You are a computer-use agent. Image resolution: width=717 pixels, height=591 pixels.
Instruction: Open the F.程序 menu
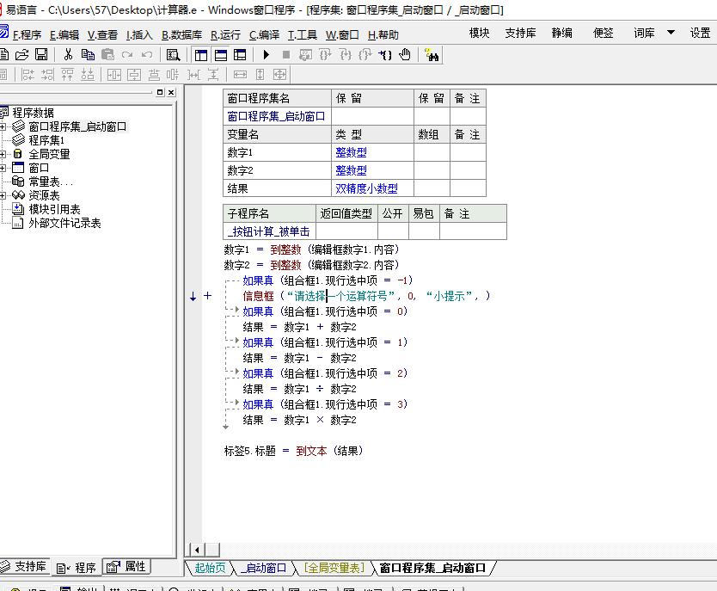pyautogui.click(x=27, y=34)
